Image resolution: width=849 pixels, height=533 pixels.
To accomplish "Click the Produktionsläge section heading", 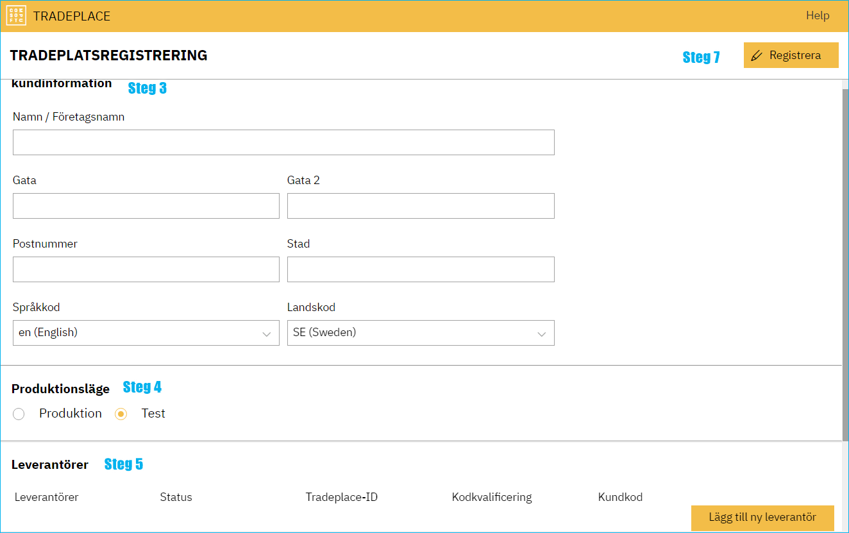I will (60, 389).
